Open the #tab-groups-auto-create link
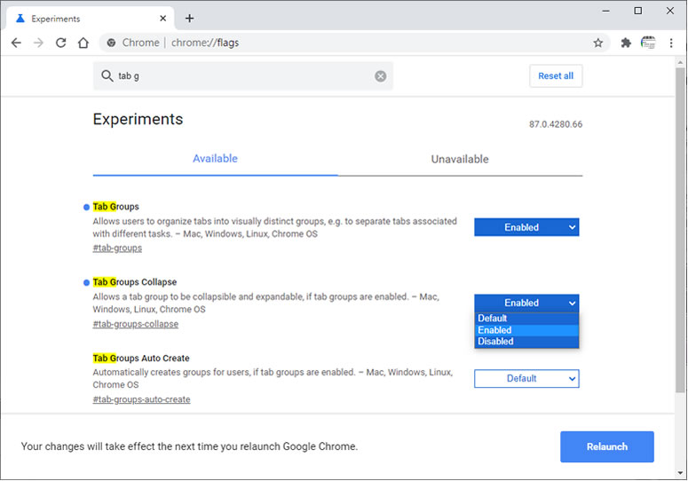This screenshot has height=481, width=688. (141, 399)
